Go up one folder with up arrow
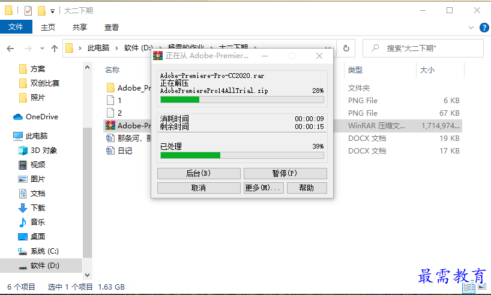 [x=55, y=49]
